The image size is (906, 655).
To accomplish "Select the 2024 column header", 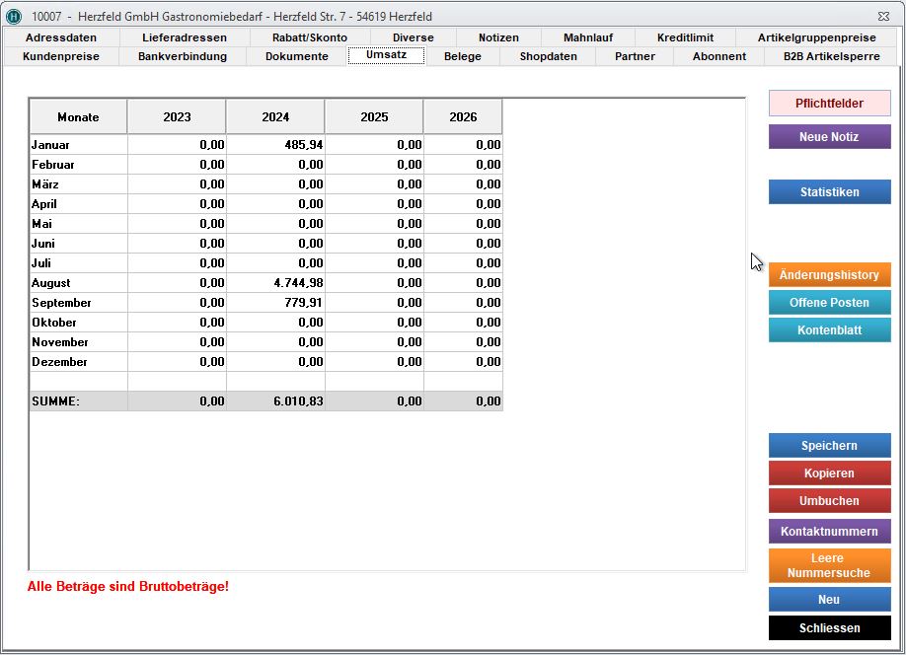I will click(275, 117).
